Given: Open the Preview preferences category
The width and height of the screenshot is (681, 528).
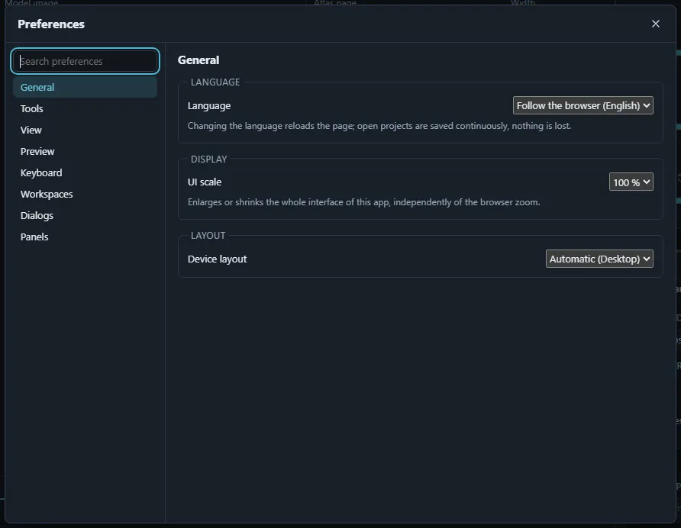Looking at the screenshot, I should click(86, 152).
